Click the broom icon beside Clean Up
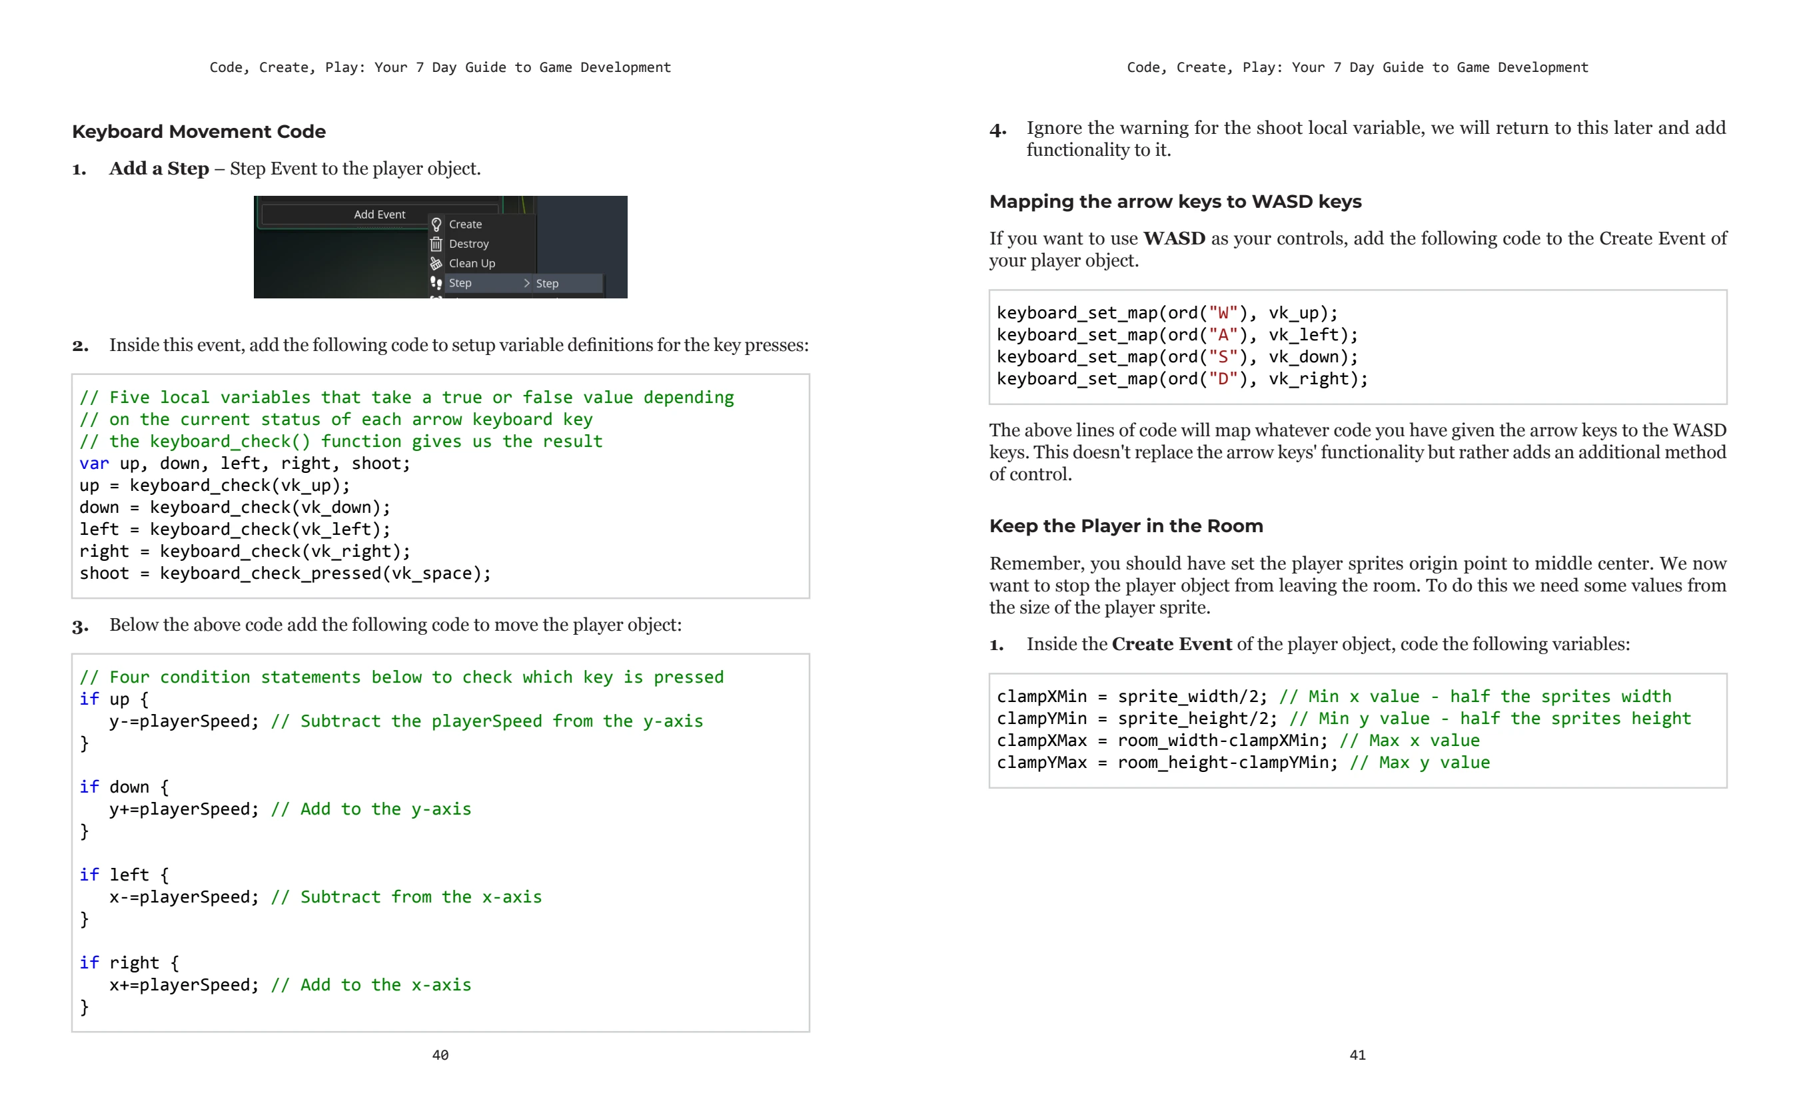The height and width of the screenshot is (1109, 1799). coord(436,263)
